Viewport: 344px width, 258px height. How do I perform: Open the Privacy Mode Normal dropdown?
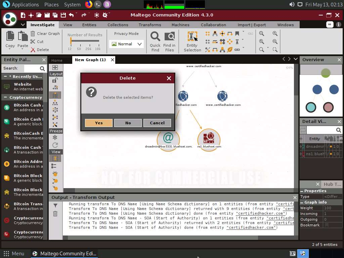click(x=126, y=44)
